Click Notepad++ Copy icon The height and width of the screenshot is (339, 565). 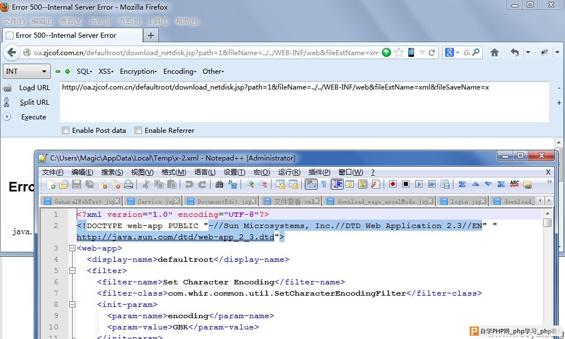158,185
